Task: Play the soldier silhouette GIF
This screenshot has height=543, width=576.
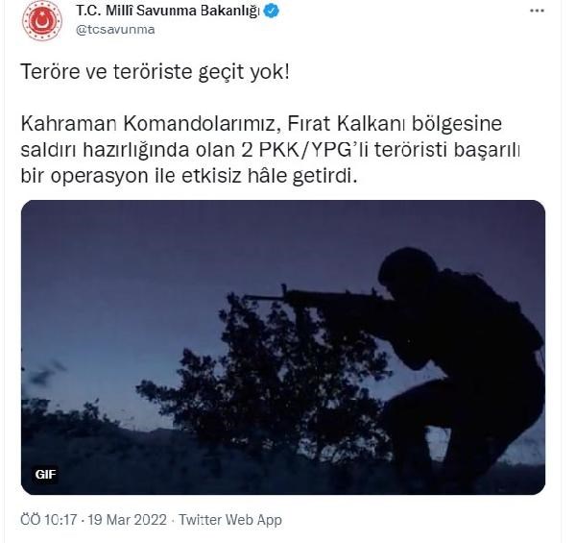Action: click(283, 347)
